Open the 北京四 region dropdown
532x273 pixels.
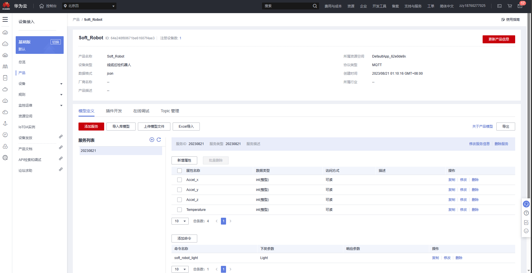[x=89, y=6]
